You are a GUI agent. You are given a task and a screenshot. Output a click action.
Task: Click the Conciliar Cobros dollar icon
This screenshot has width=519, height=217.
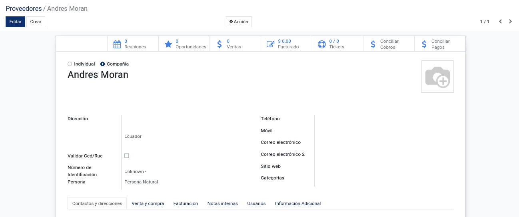click(x=373, y=44)
